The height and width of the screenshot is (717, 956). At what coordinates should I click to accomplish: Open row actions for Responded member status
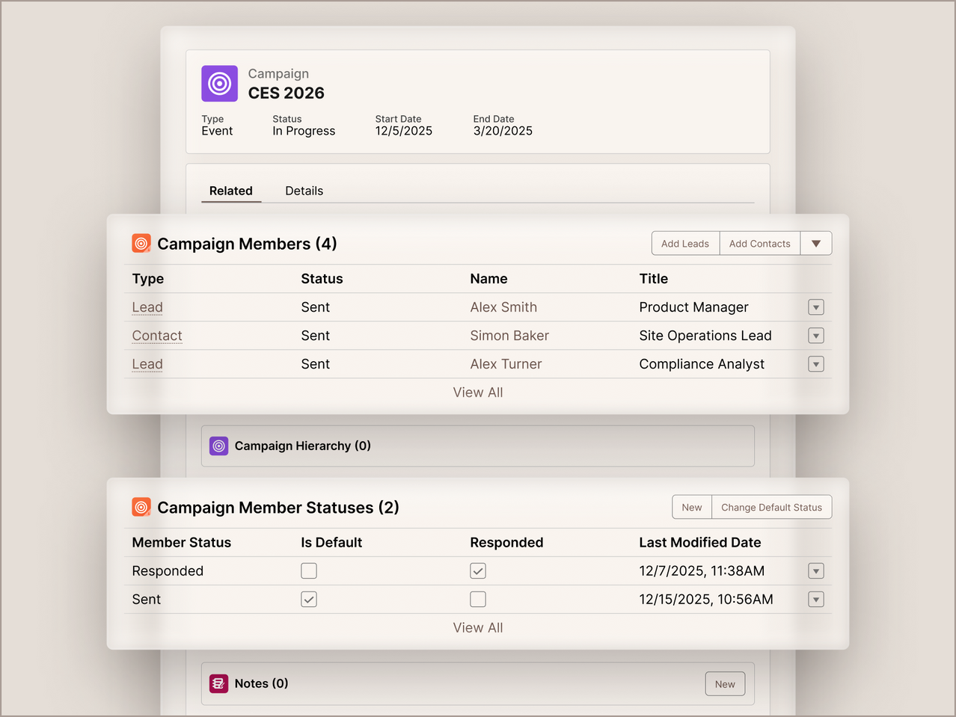[816, 571]
